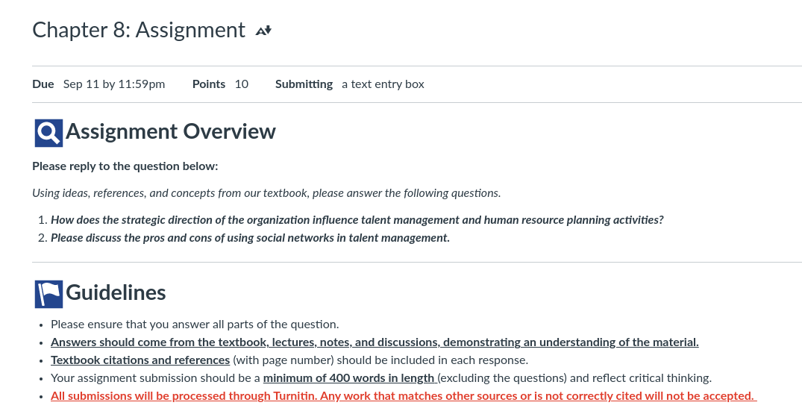This screenshot has width=802, height=420.
Task: Click the Submitting a text entry box label
Action: [349, 84]
